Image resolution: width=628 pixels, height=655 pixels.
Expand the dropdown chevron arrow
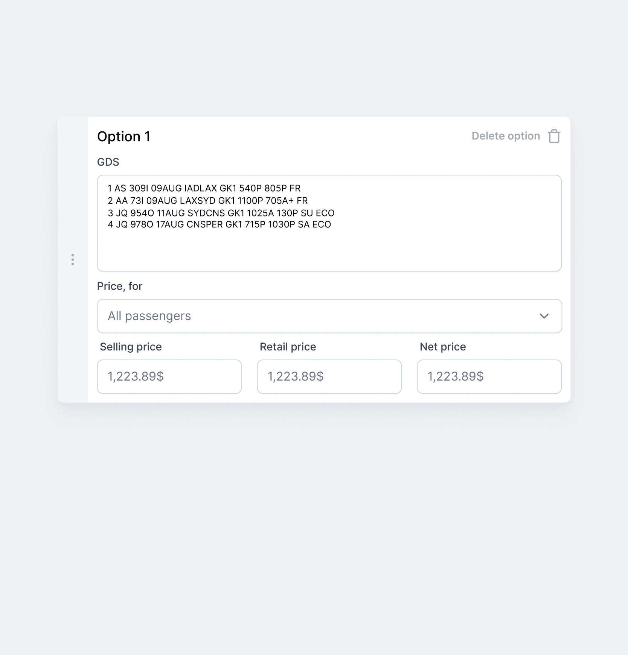tap(544, 316)
